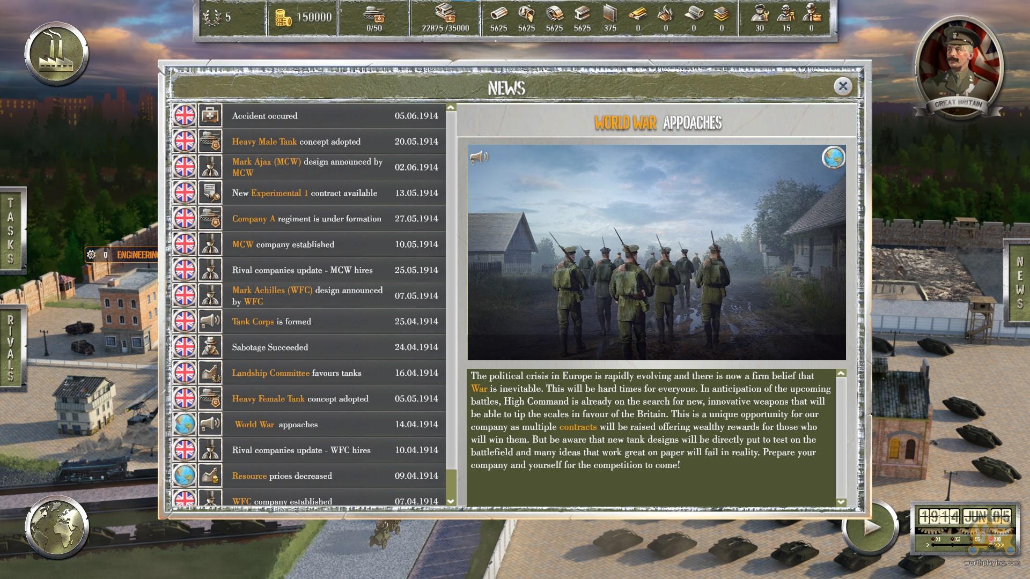
Task: Select X2 game speed indicator
Action: [952, 539]
